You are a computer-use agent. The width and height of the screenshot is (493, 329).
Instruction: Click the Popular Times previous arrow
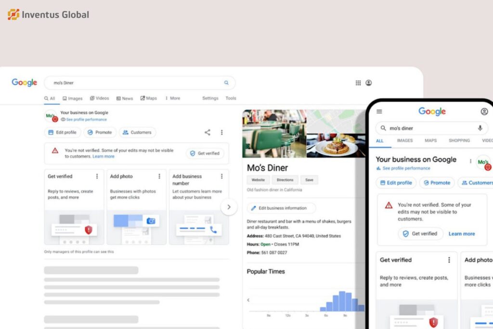pos(248,300)
